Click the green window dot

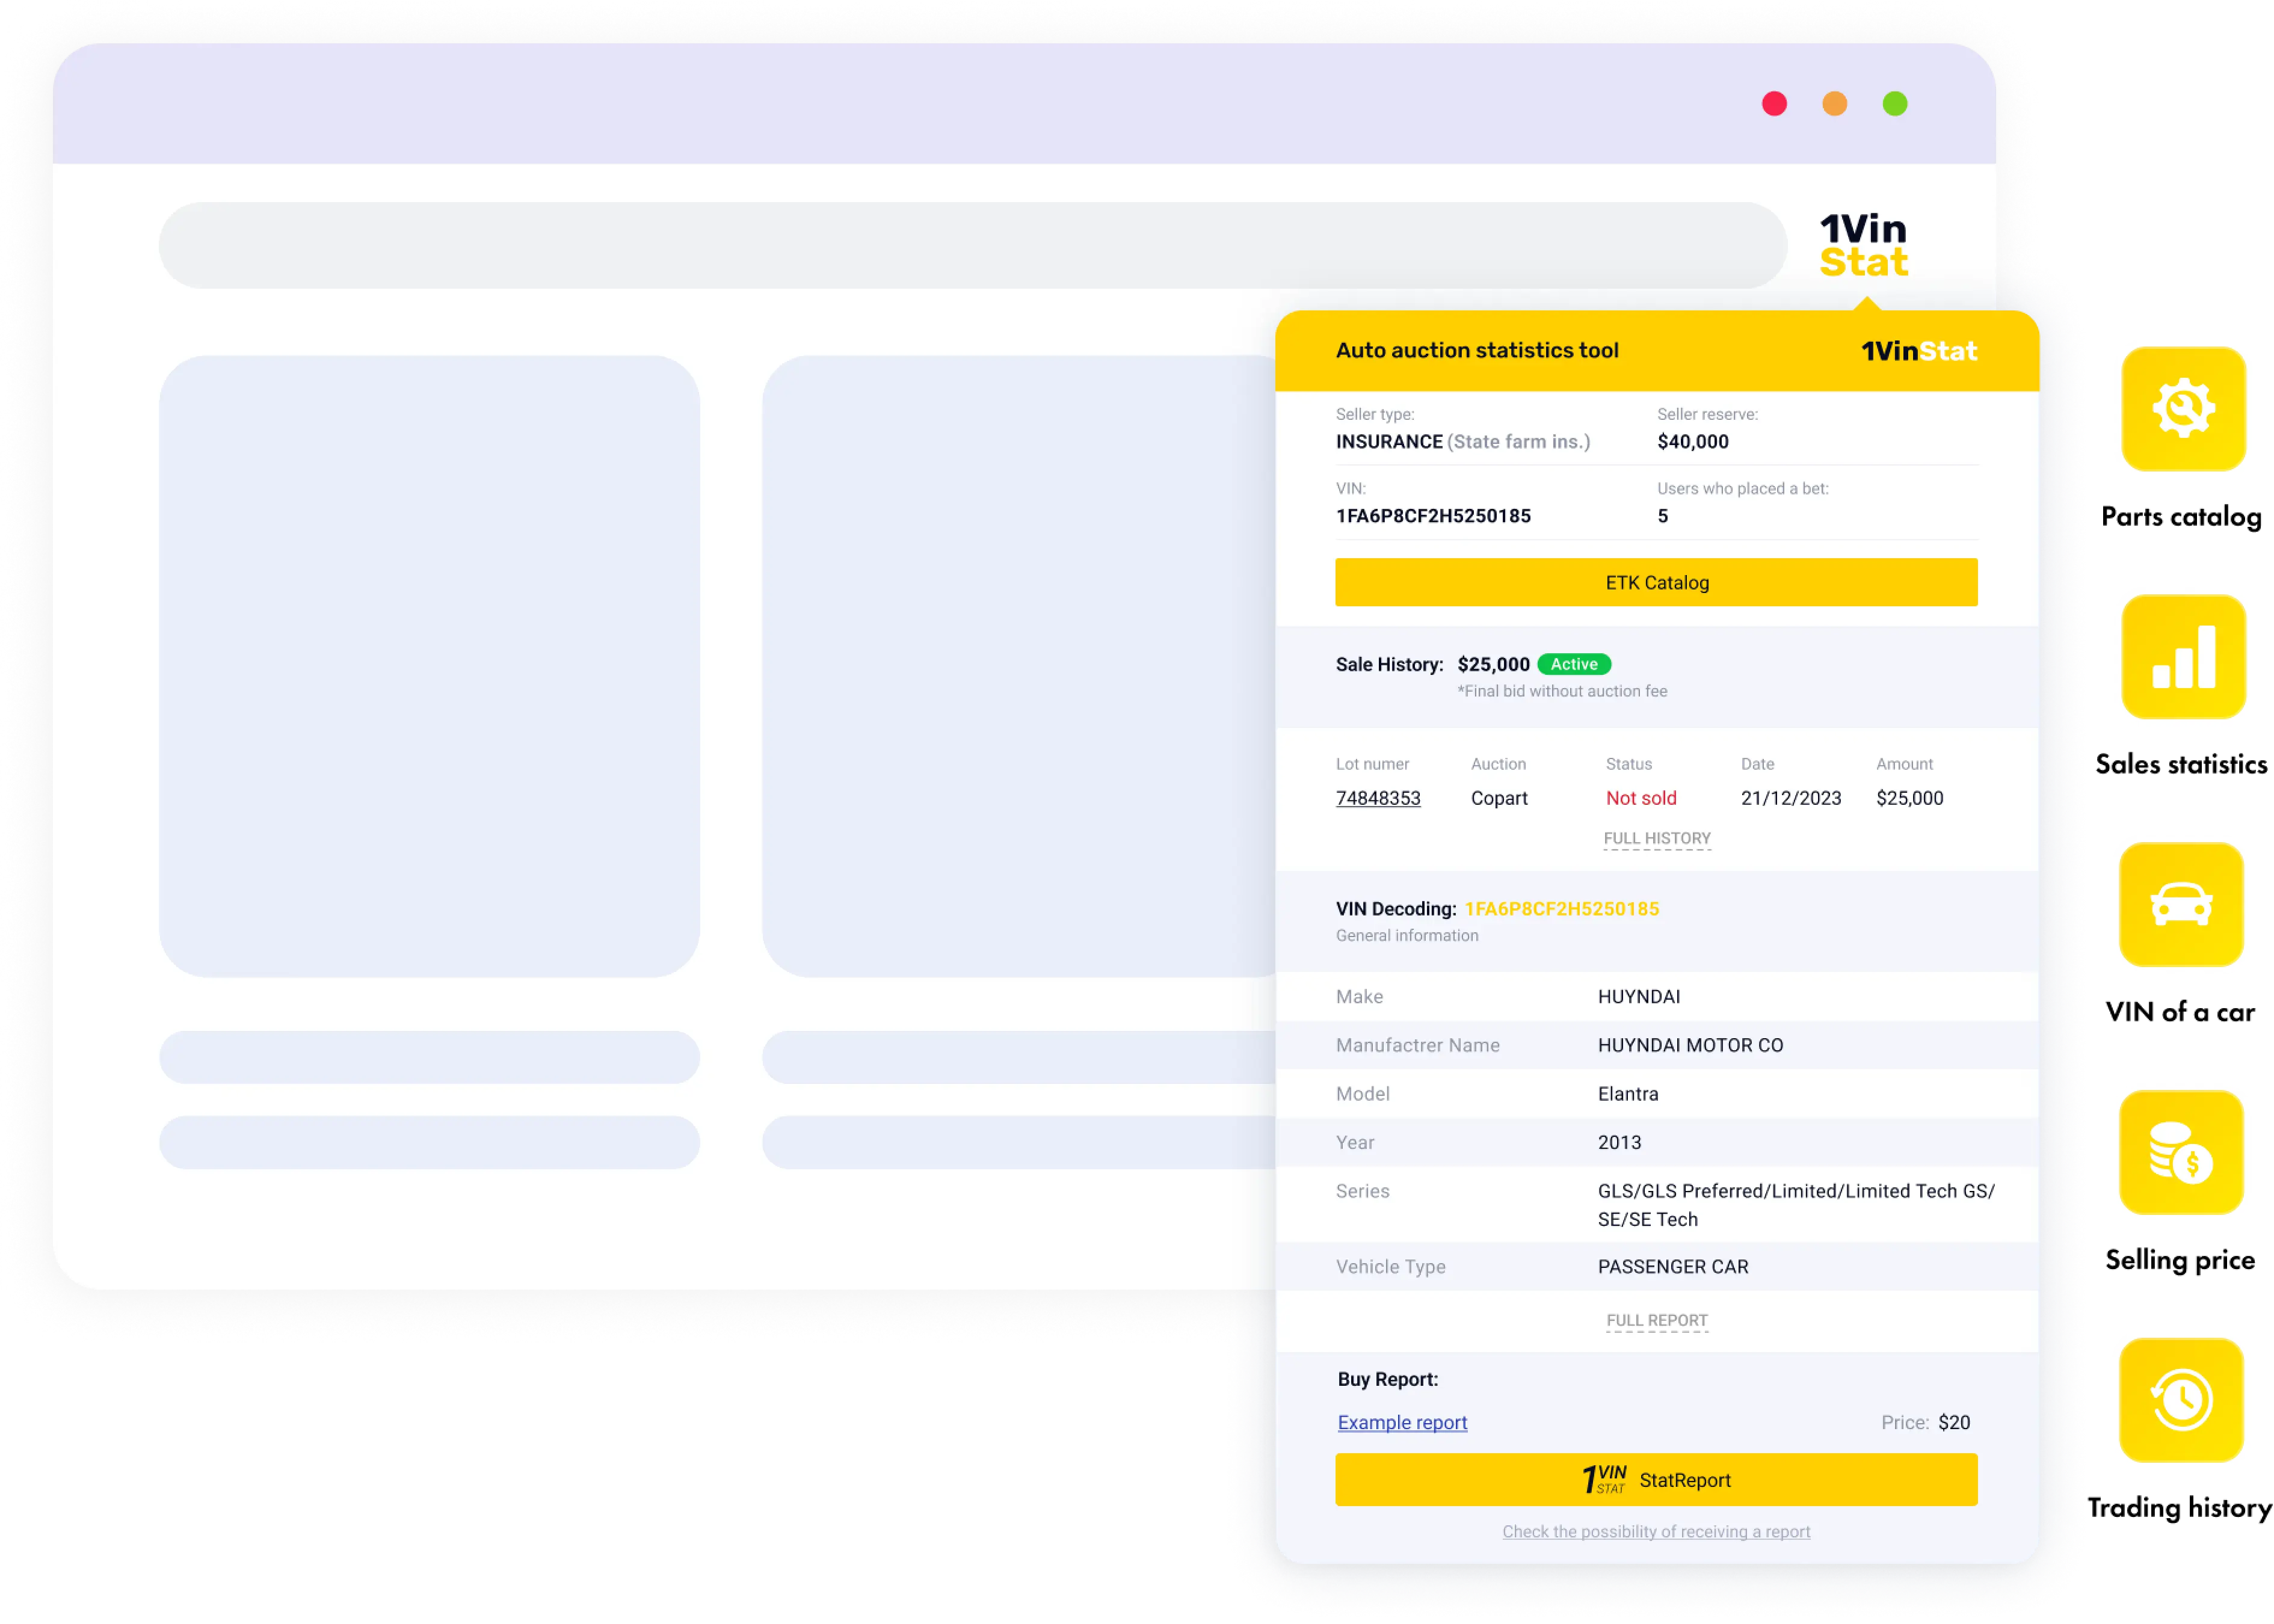tap(1894, 104)
